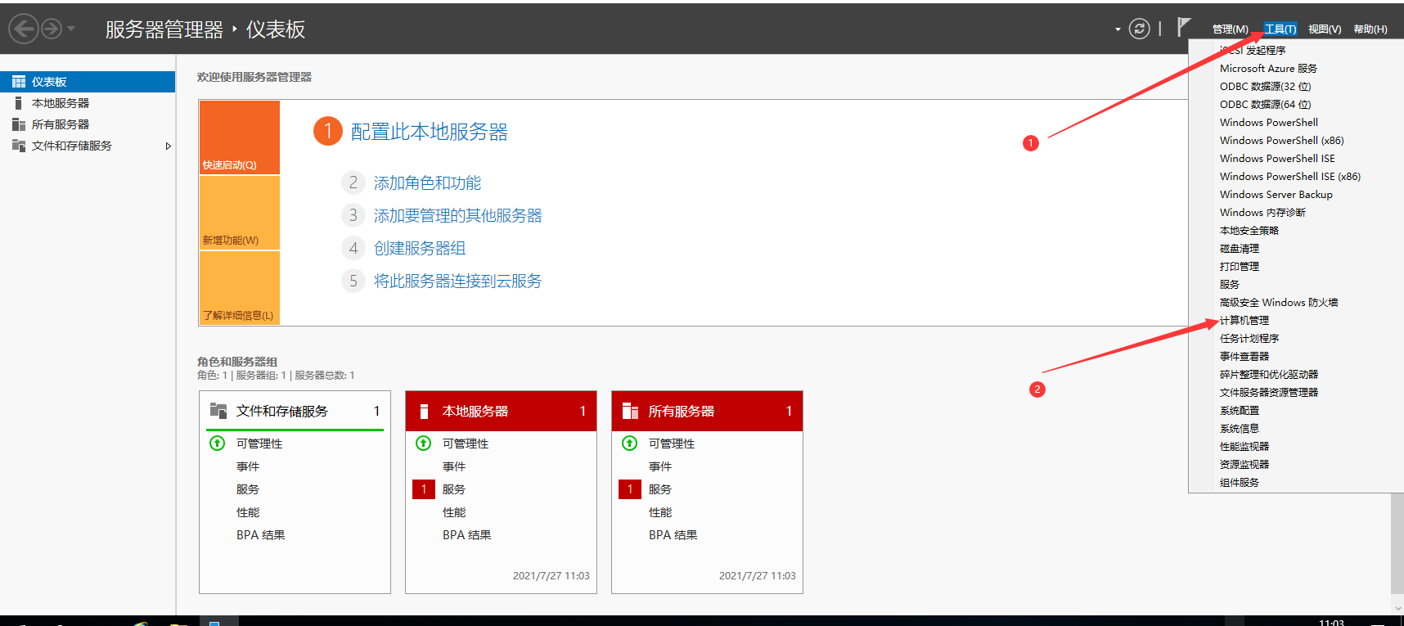Open the 帮助(H) menu

1370,29
